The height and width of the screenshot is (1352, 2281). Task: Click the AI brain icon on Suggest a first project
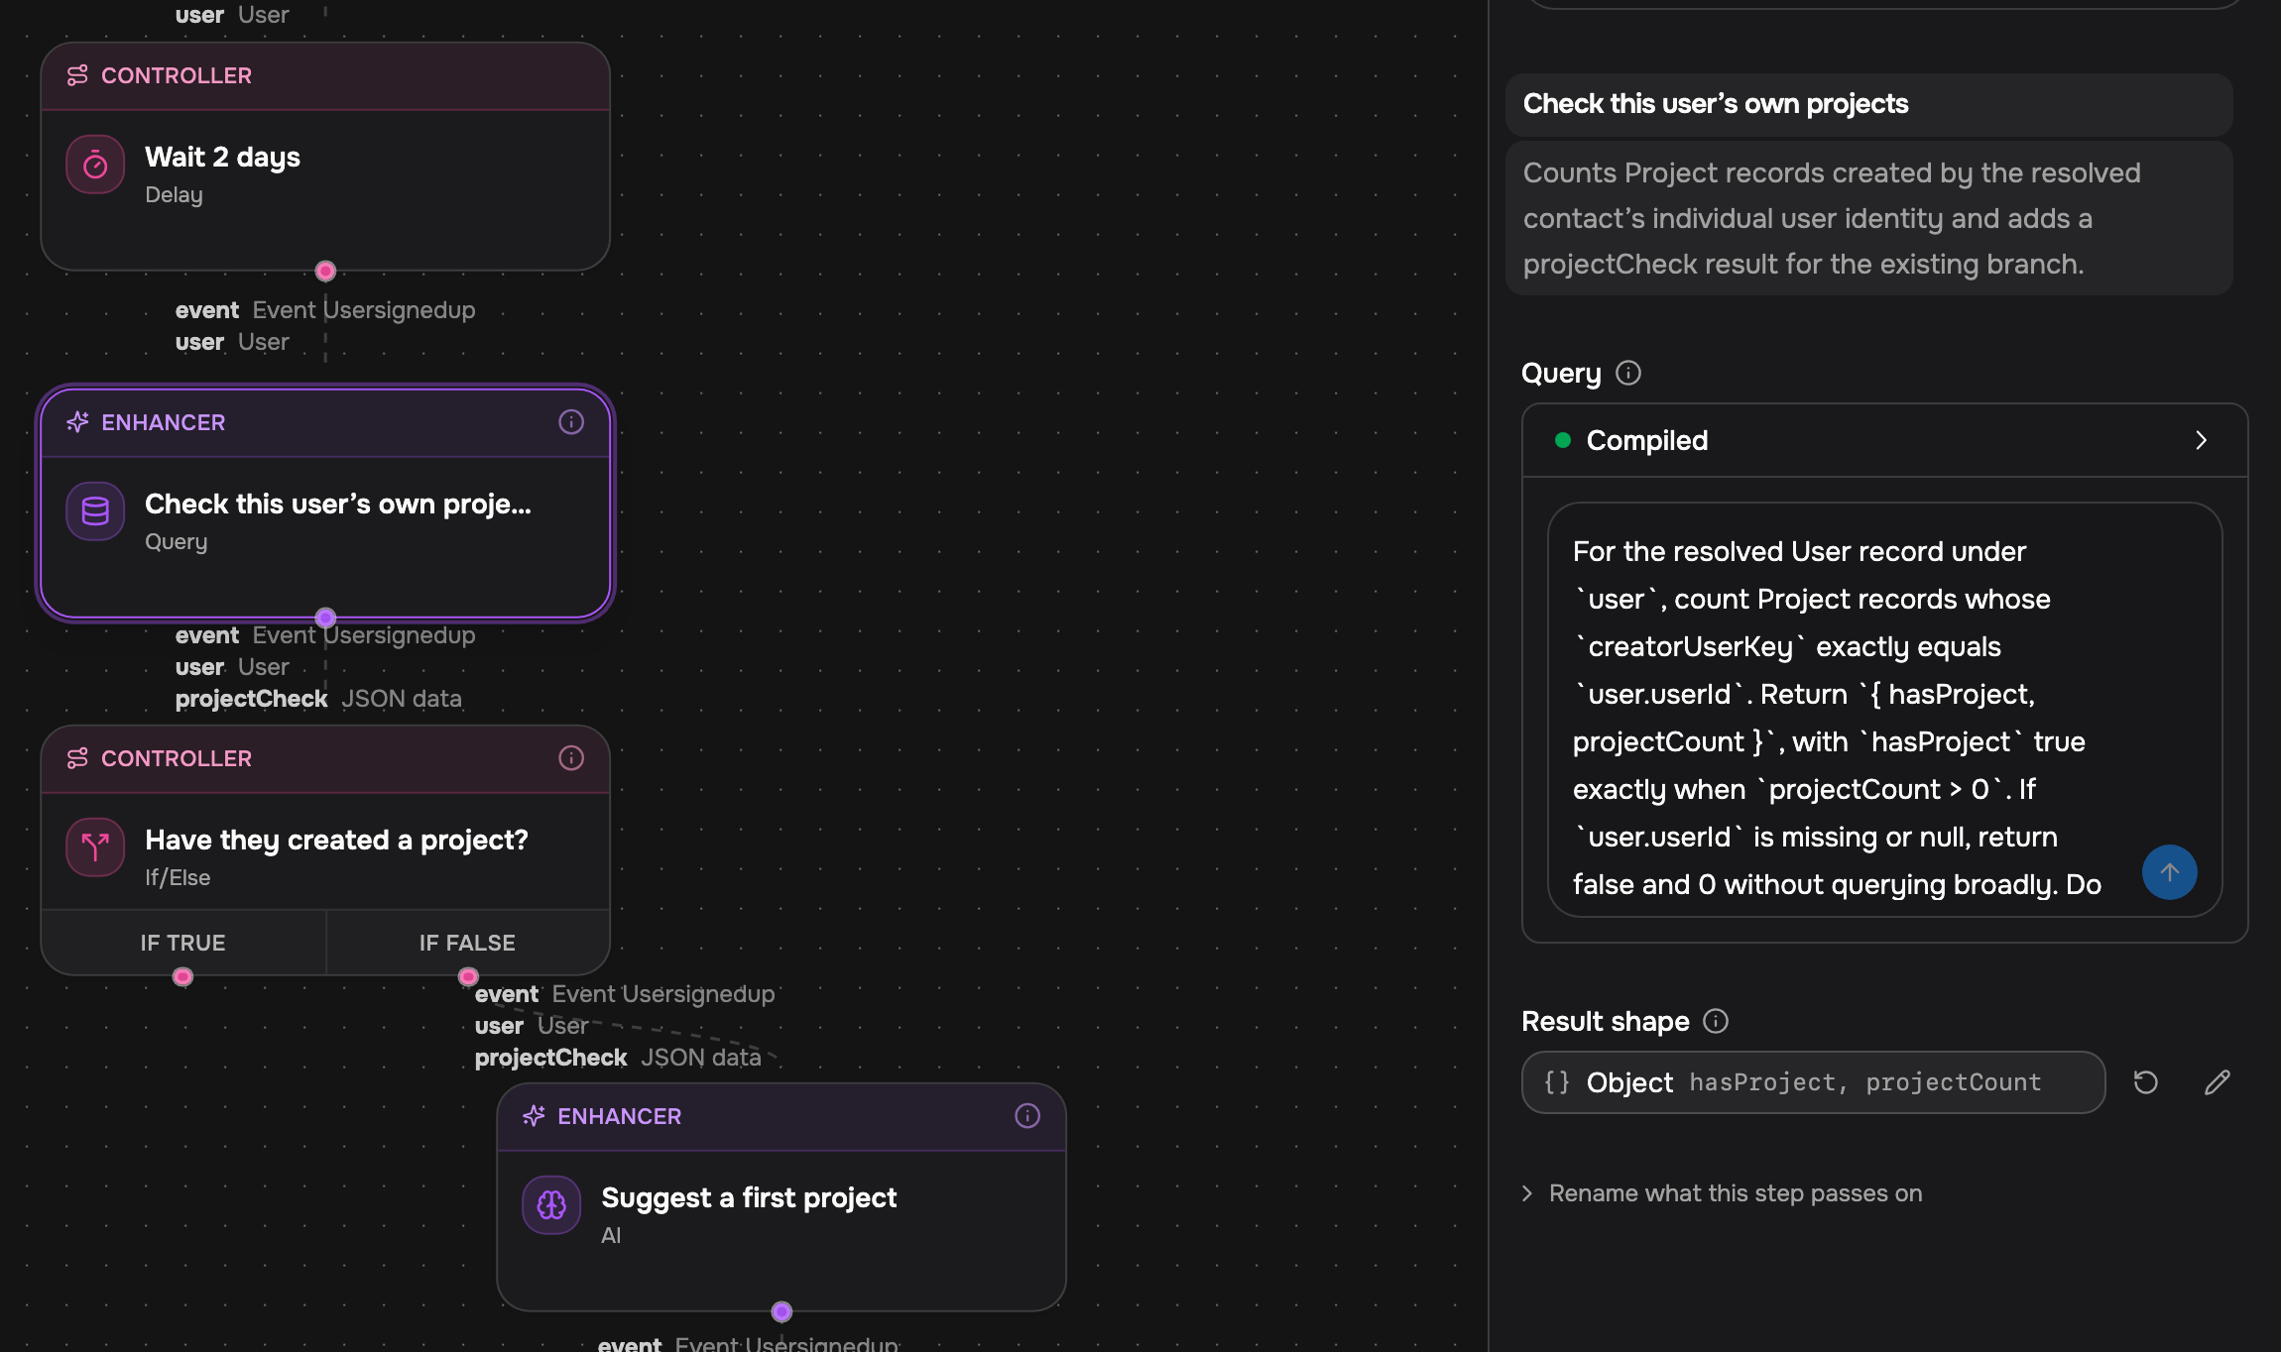(551, 1205)
